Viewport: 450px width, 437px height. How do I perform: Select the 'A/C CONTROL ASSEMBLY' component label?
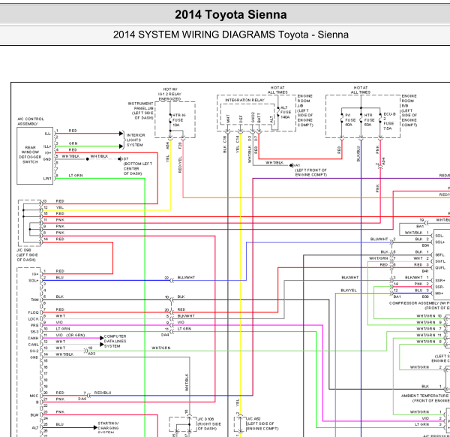pyautogui.click(x=31, y=121)
